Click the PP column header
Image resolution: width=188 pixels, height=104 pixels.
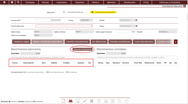click(165, 63)
